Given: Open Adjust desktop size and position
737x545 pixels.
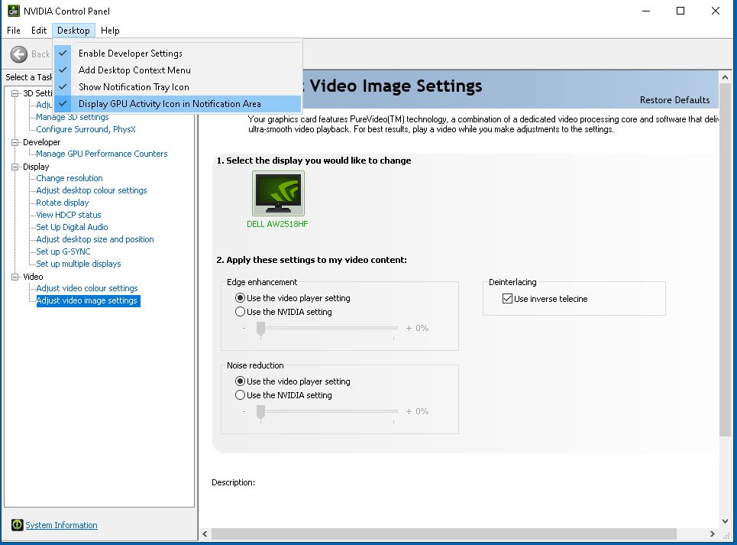Looking at the screenshot, I should 95,239.
